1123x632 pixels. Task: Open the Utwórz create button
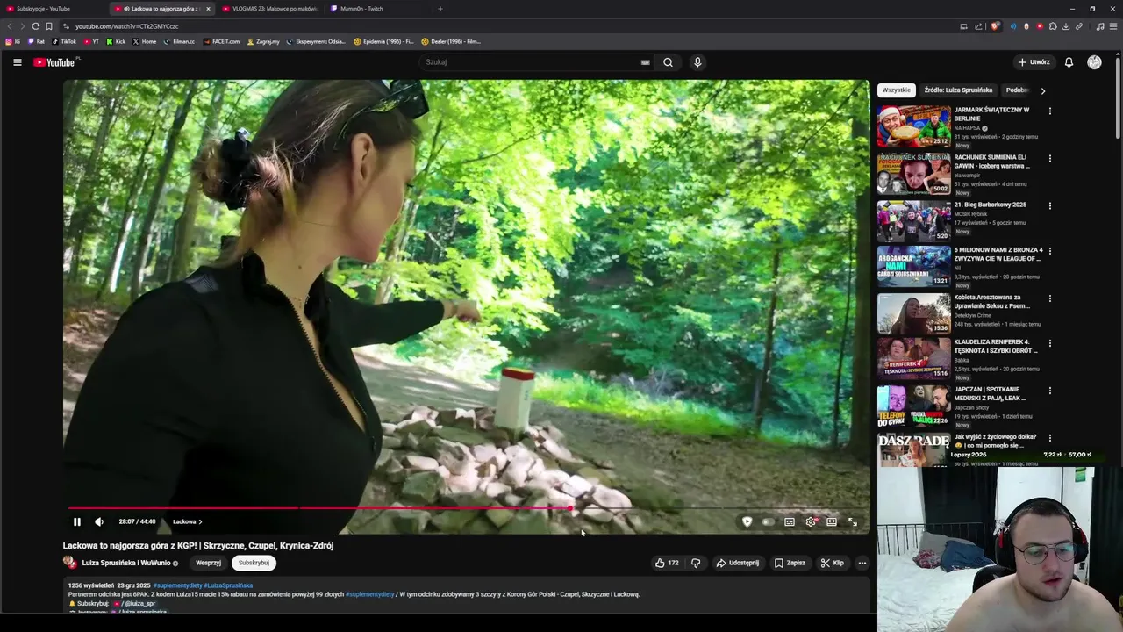[x=1034, y=62]
